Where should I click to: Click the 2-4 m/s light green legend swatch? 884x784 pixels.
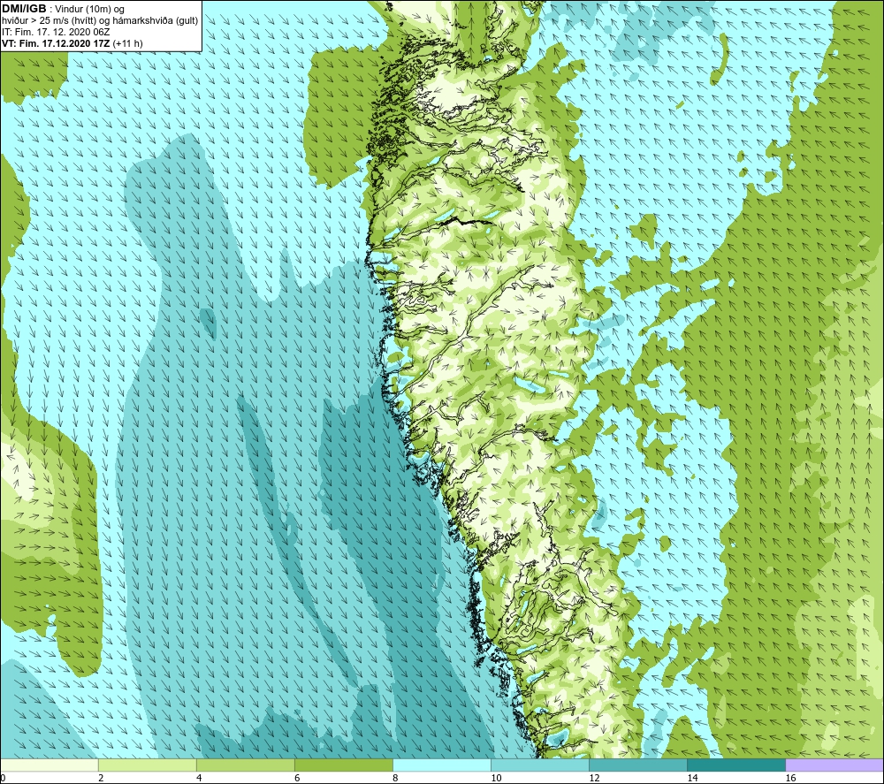(x=148, y=765)
